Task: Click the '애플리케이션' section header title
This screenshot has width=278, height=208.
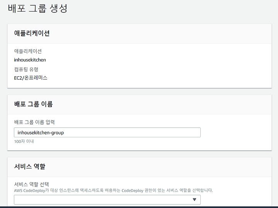Action: point(32,33)
